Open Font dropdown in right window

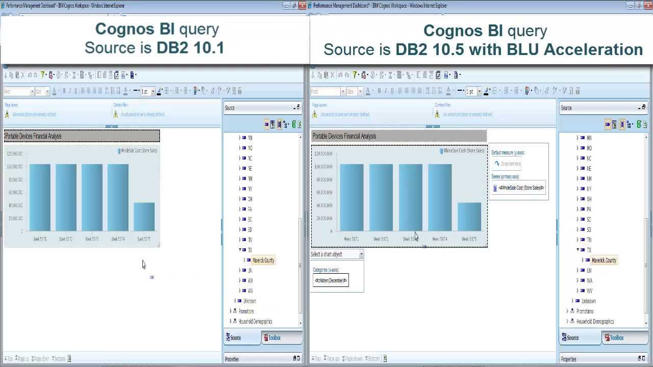click(343, 91)
